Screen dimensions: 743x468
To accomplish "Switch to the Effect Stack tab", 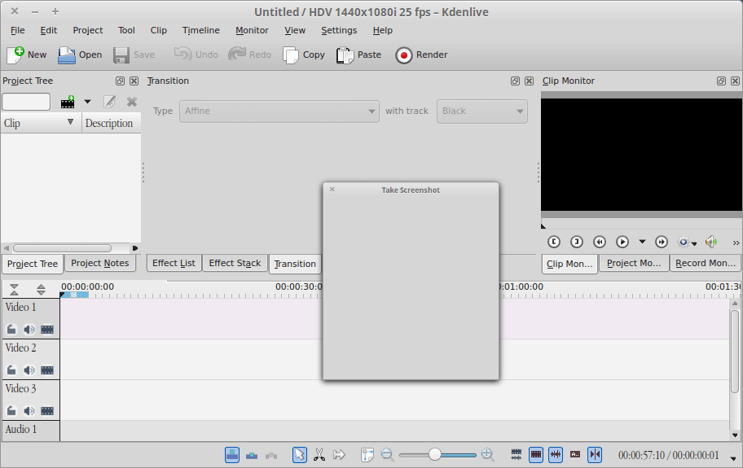I will click(235, 263).
